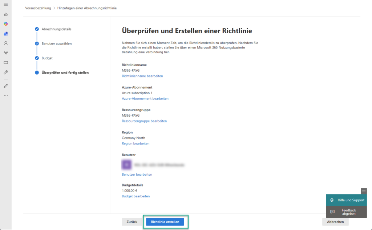This screenshot has width=372, height=230.
Task: Open Azure-Abonnement bearbeiten link
Action: (145, 99)
